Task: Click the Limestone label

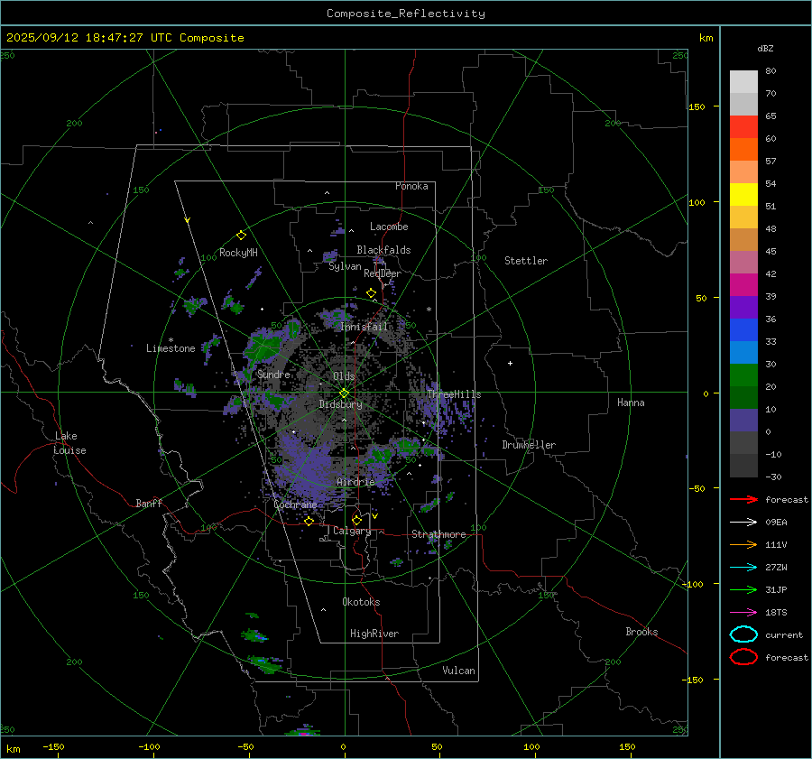Action: pyautogui.click(x=171, y=348)
